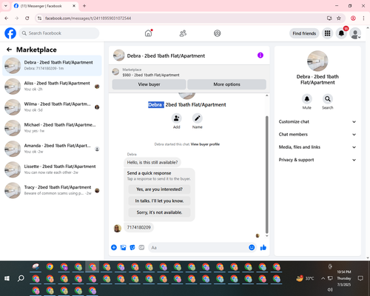The image size is (370, 296).
Task: Click the 7174180209 message bubble
Action: pos(139,227)
